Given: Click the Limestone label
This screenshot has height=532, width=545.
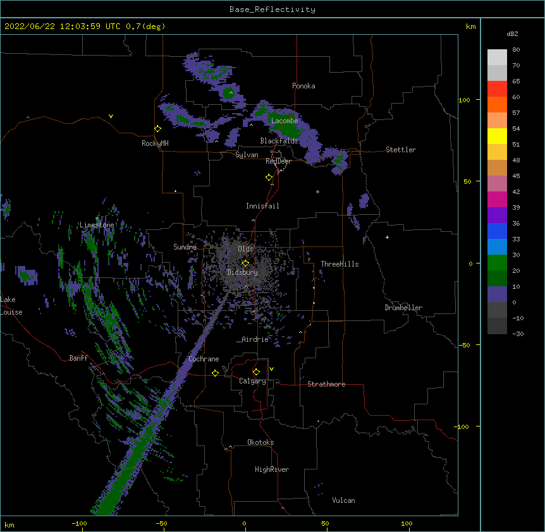Looking at the screenshot, I should click(97, 225).
